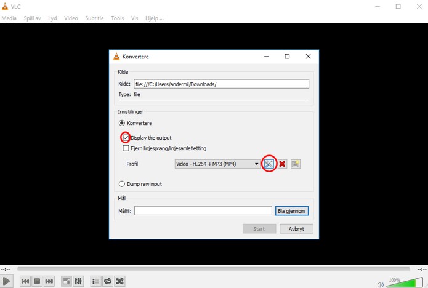Toggle the playlist view icon
The width and height of the screenshot is (428, 288).
click(x=95, y=281)
